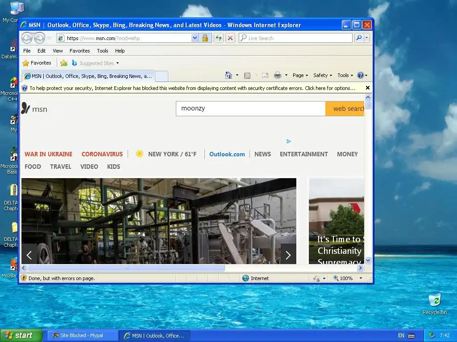The width and height of the screenshot is (457, 342).
Task: Click the information bar shield icon
Action: coord(25,88)
